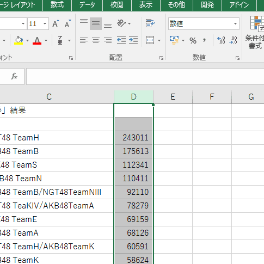The width and height of the screenshot is (264, 264).
Task: Open merge cells dropdown arrow
Action: 159,40
